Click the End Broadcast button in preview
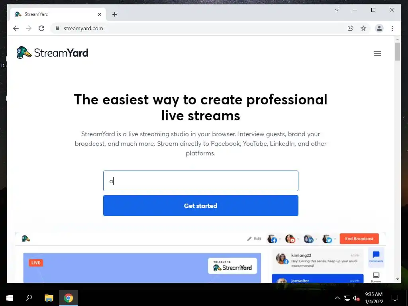This screenshot has height=306, width=408. click(359, 239)
